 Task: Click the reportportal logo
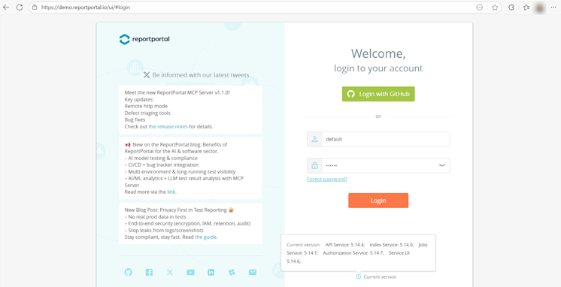(x=144, y=39)
